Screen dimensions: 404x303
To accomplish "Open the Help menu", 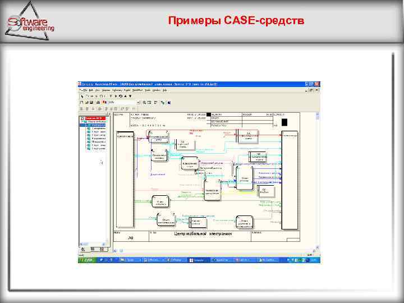I will coord(165,90).
